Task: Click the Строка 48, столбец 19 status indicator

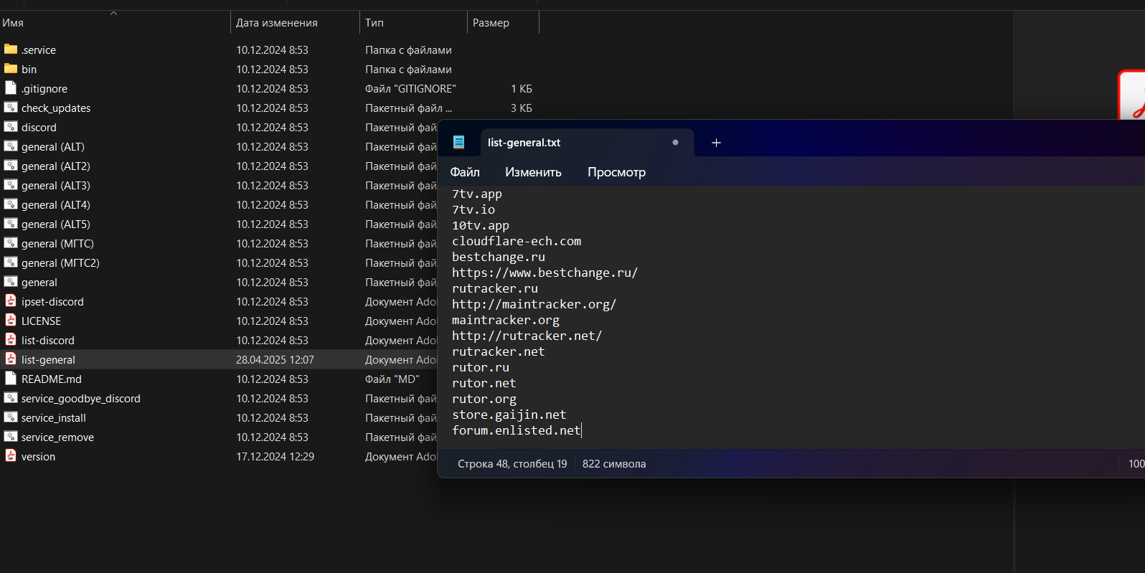Action: click(512, 464)
